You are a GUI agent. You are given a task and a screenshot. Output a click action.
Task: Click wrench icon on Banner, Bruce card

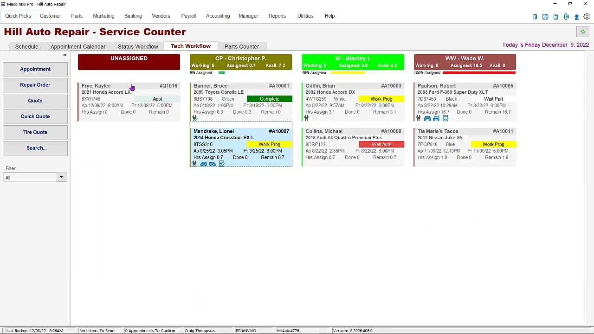[x=194, y=118]
